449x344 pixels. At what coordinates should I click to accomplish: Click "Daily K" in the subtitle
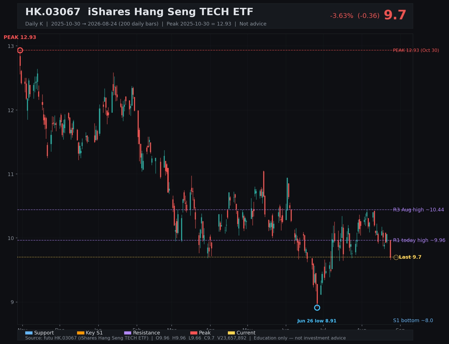tap(34, 24)
